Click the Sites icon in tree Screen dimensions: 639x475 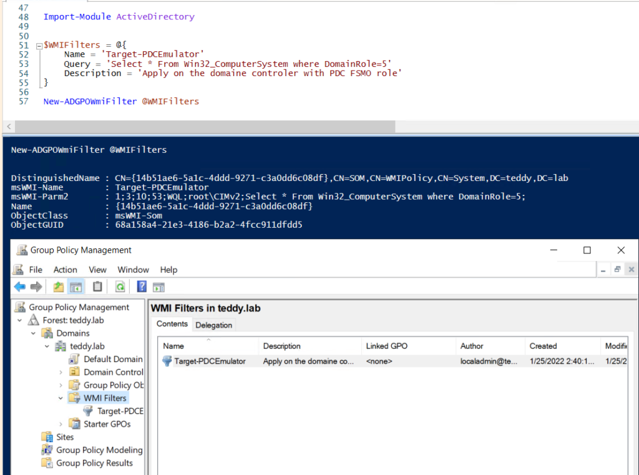point(47,437)
